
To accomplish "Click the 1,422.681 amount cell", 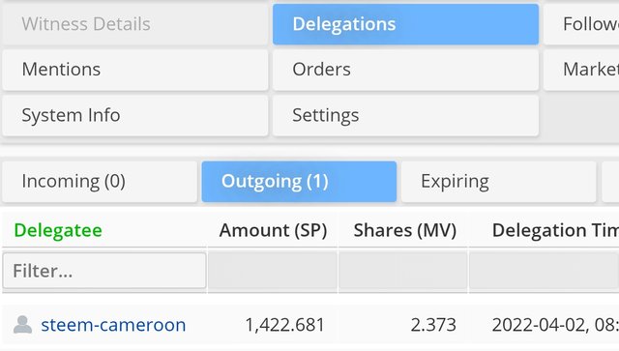I will point(284,325).
